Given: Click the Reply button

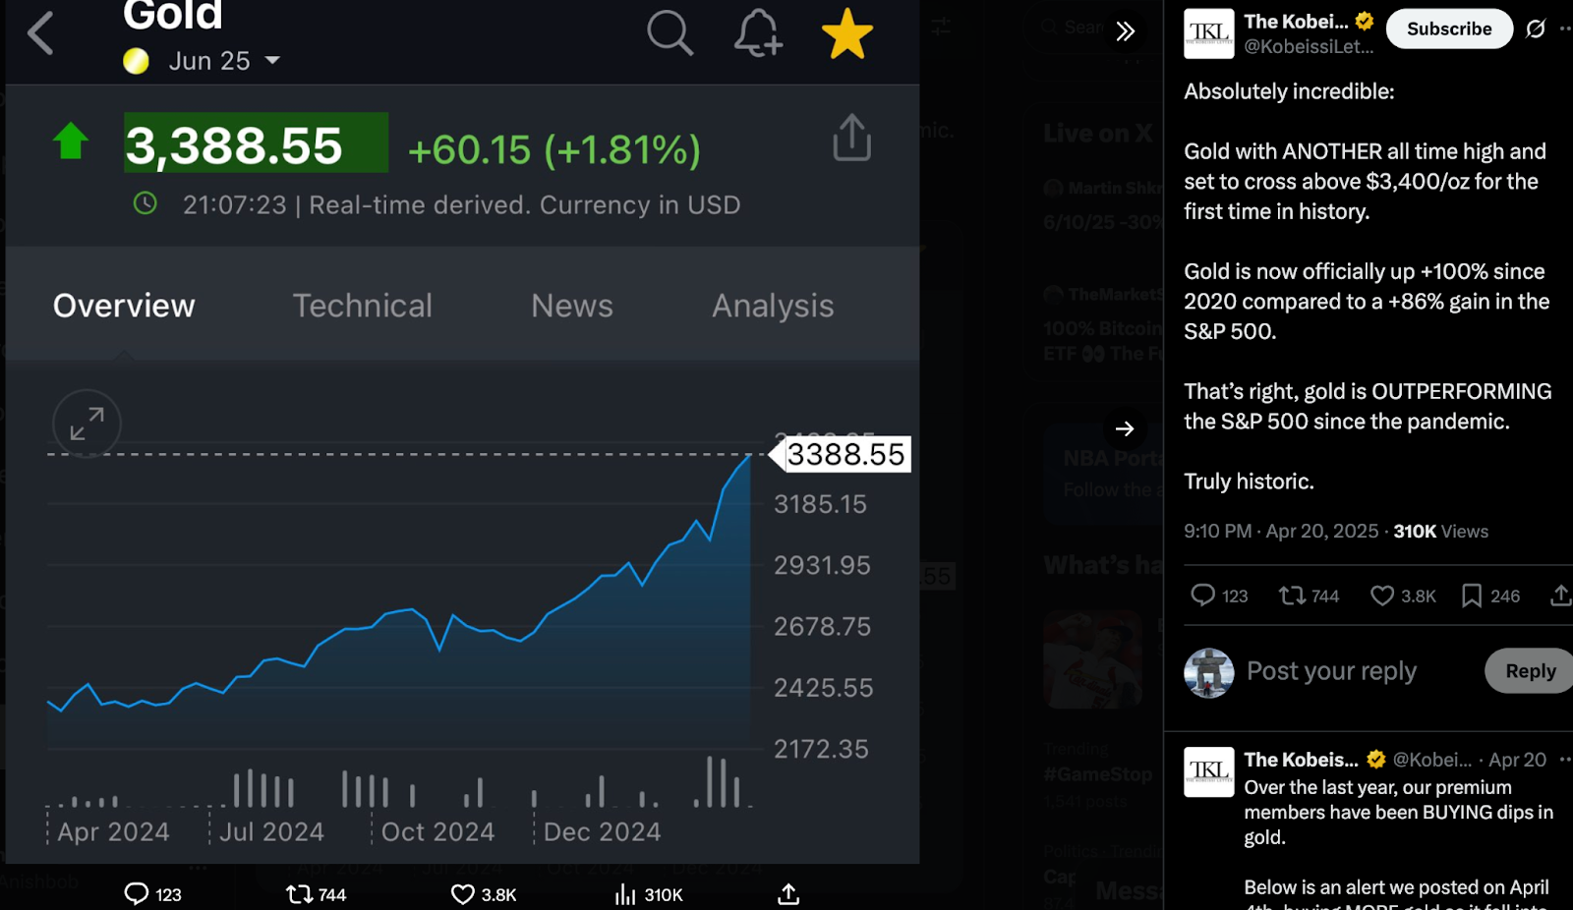Looking at the screenshot, I should coord(1530,671).
